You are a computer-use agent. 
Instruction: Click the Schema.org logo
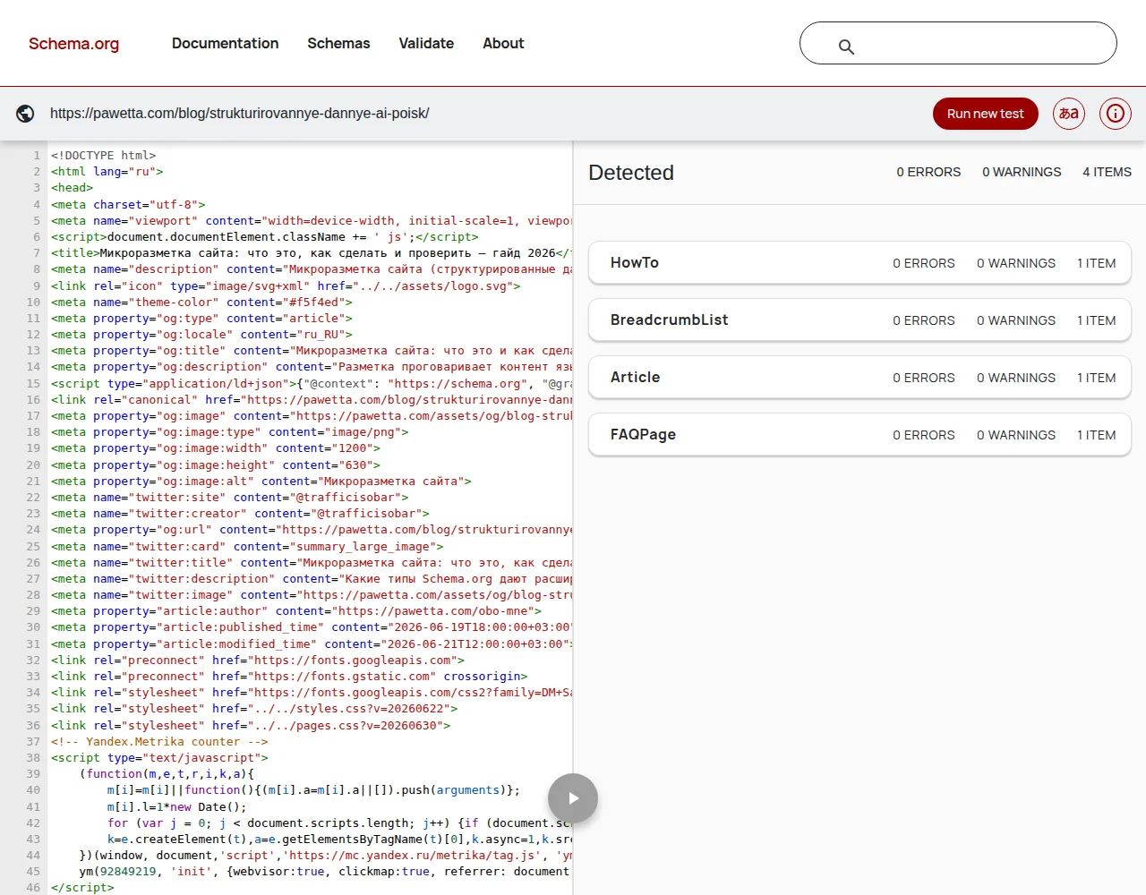[x=73, y=44]
